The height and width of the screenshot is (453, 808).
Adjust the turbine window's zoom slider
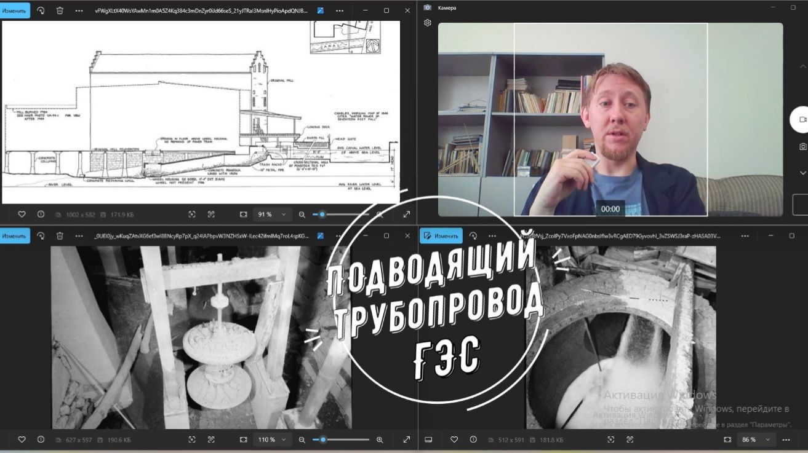click(322, 439)
